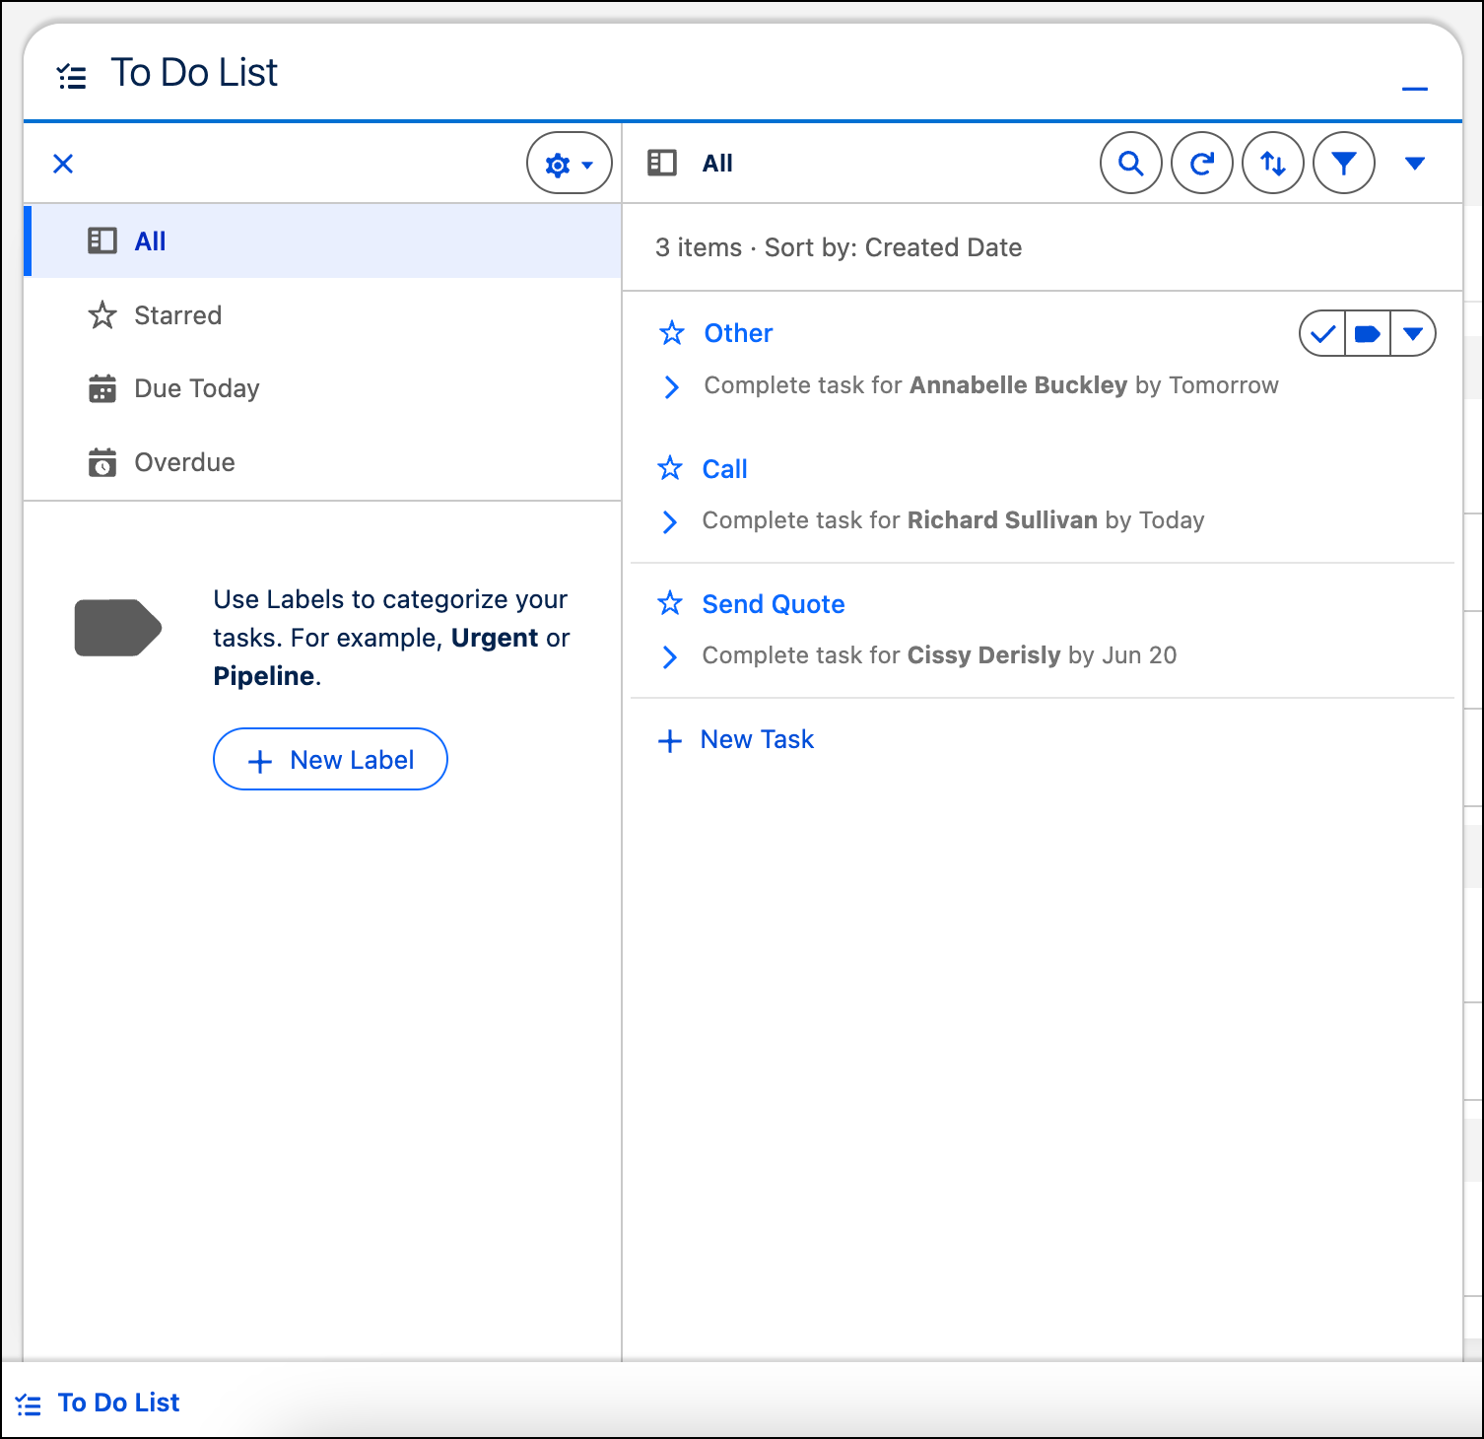The height and width of the screenshot is (1439, 1484).
Task: Refresh the task list
Action: coord(1202,164)
